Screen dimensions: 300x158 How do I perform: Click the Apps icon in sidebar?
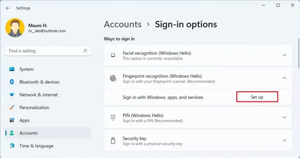pyautogui.click(x=12, y=120)
